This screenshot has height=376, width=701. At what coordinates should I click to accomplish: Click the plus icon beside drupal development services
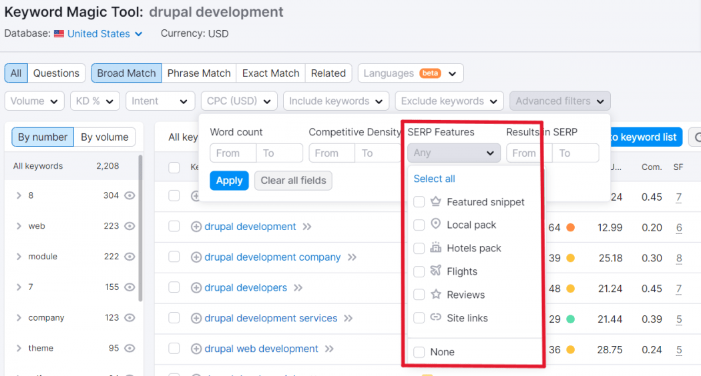coord(196,319)
